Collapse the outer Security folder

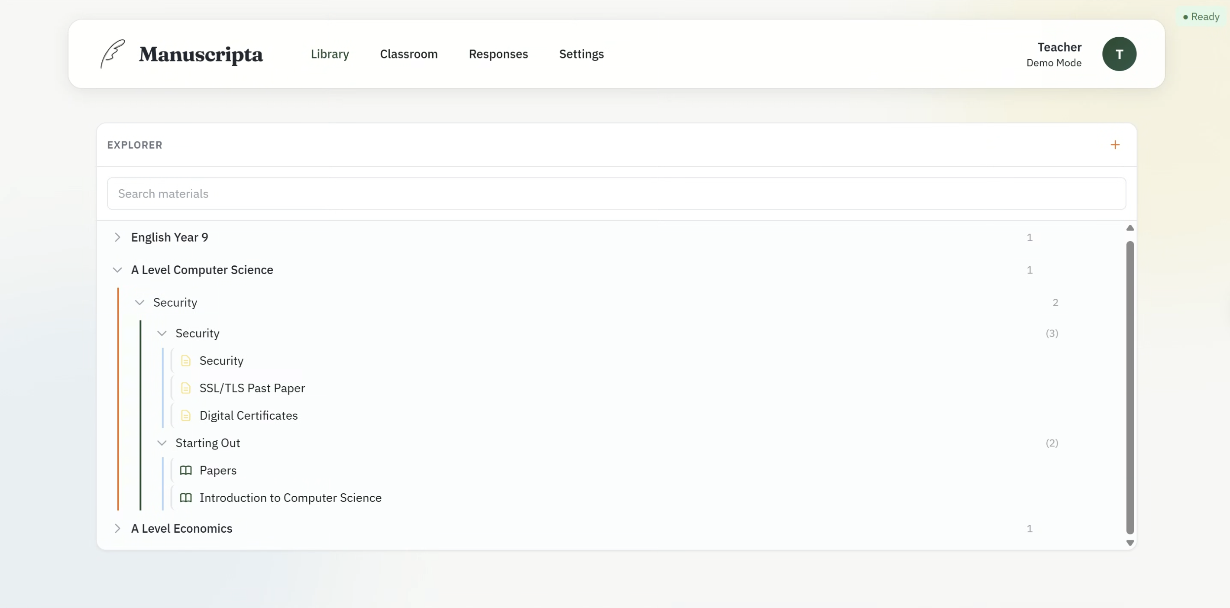click(x=139, y=302)
